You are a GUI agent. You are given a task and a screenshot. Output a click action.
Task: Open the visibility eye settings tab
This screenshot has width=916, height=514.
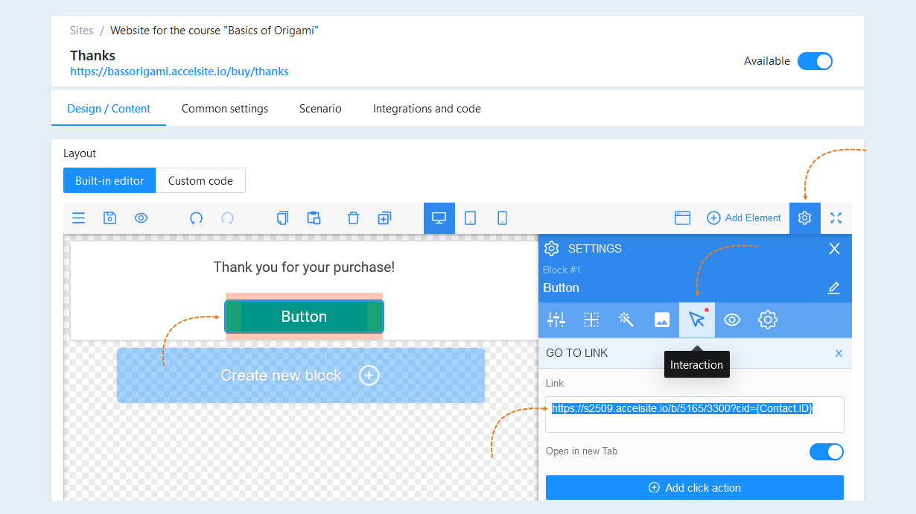pos(732,320)
